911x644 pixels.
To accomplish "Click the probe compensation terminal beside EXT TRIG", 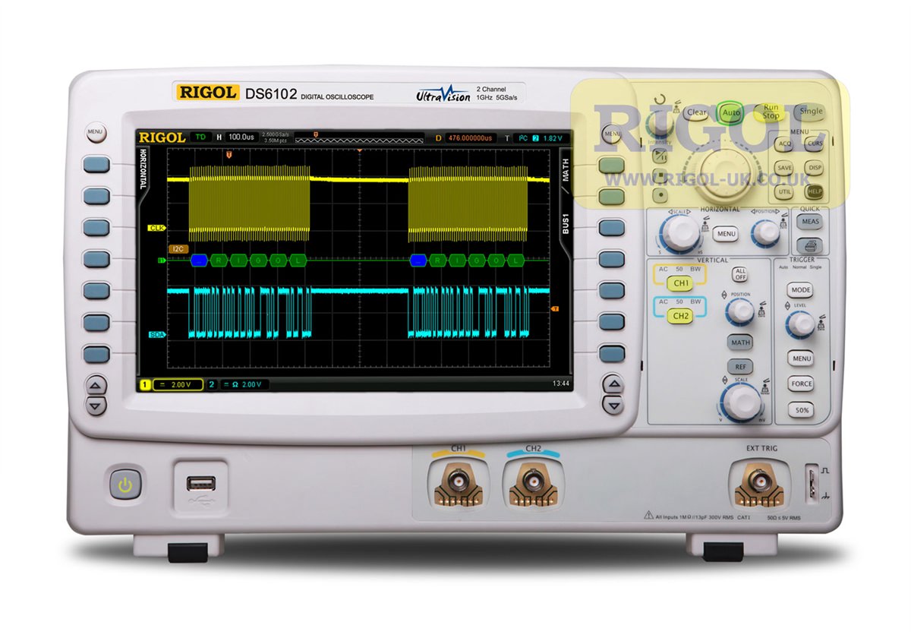I will point(812,483).
